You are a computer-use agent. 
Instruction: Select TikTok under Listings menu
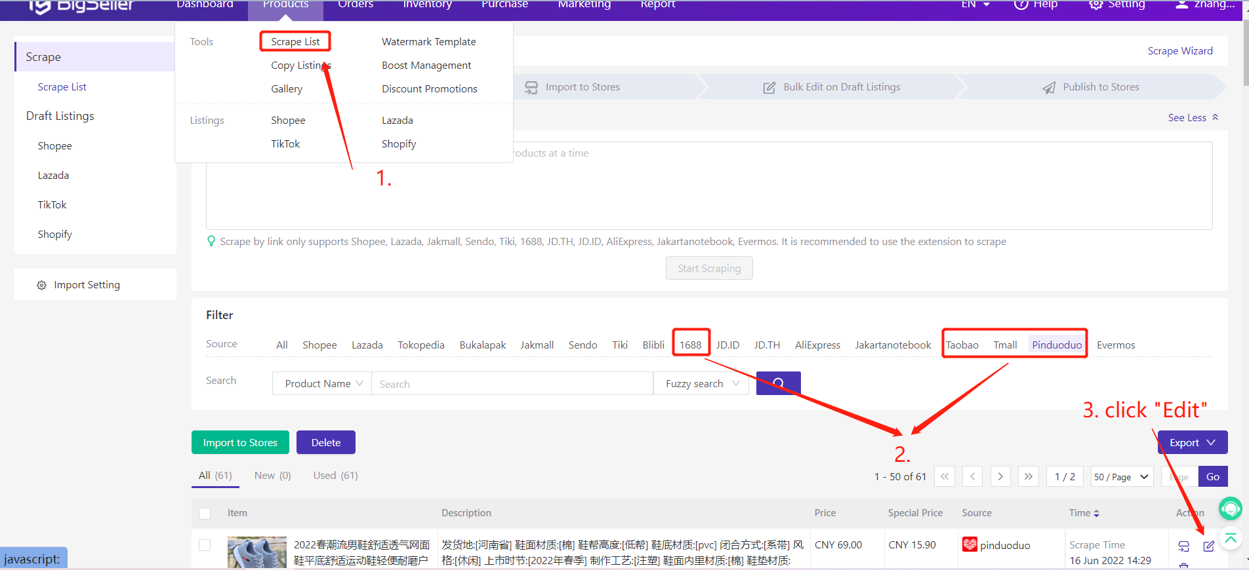pos(285,144)
